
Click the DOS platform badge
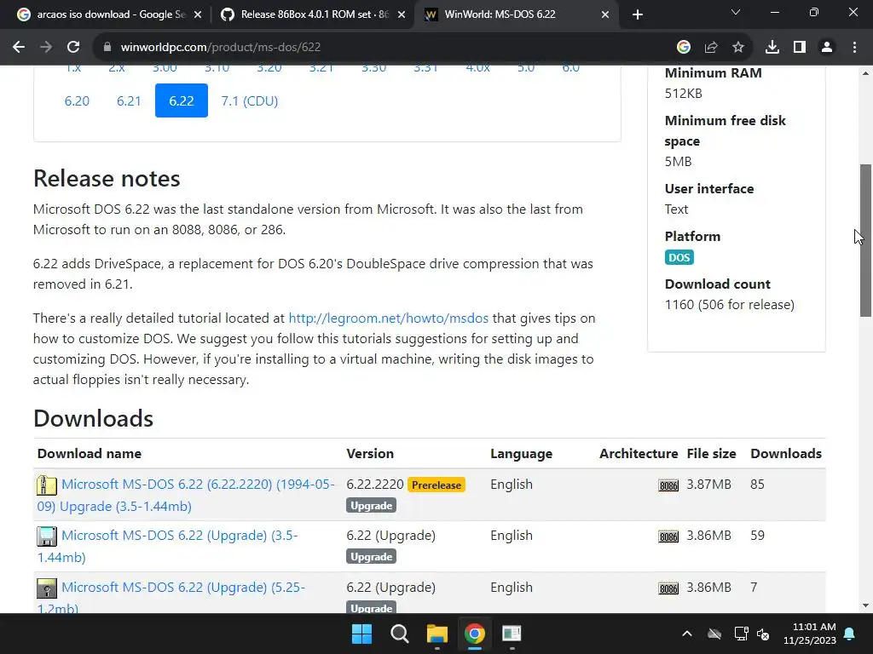tap(679, 257)
